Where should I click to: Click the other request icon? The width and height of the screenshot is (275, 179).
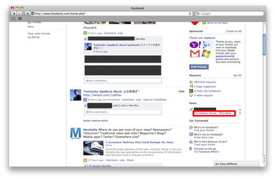click(x=191, y=96)
